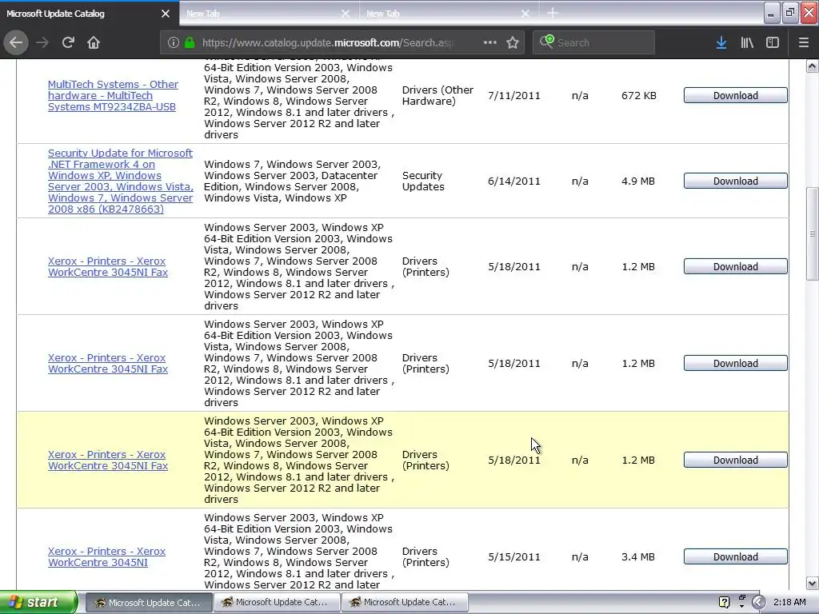Open highlighted Xerox WorkCentre 3045NI Fax link

(x=108, y=460)
